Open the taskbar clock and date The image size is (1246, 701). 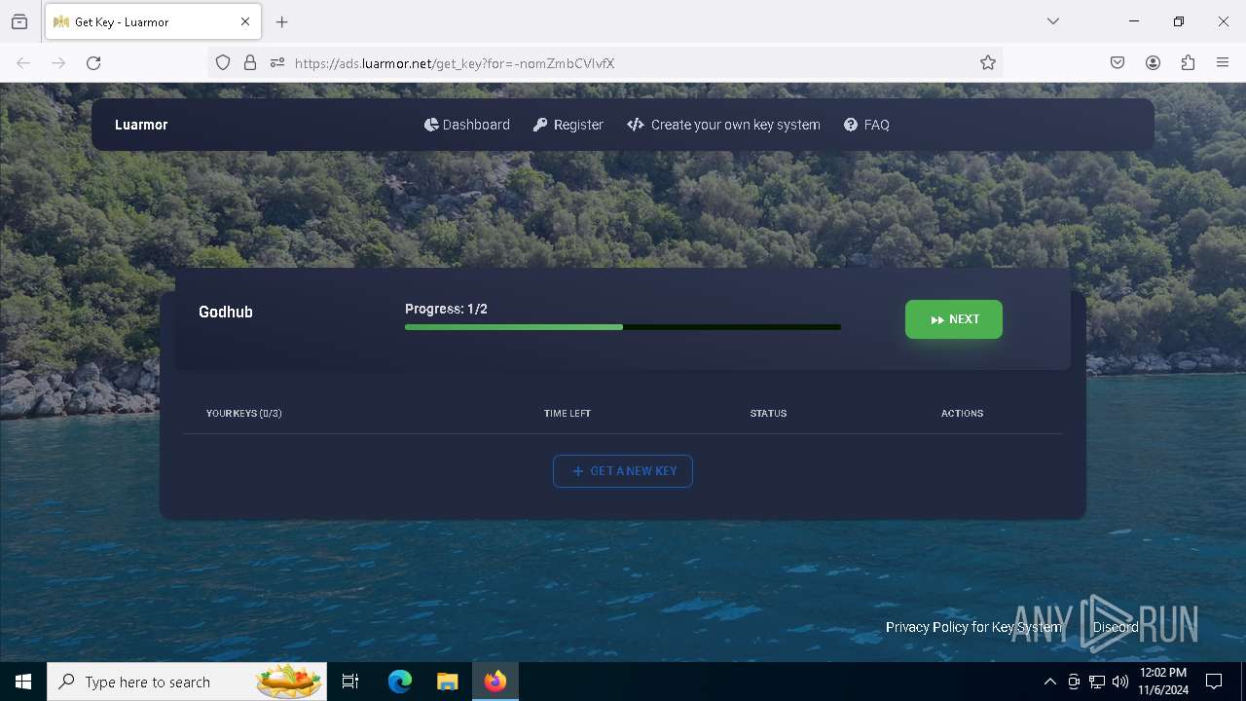pos(1163,682)
